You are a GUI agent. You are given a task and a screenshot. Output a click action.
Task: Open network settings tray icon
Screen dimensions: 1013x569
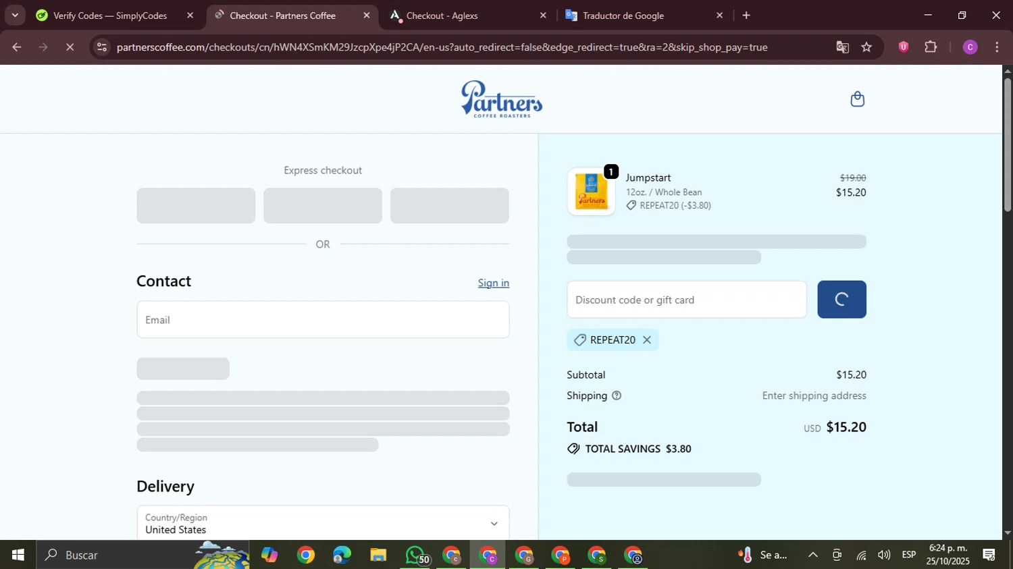pyautogui.click(x=861, y=556)
